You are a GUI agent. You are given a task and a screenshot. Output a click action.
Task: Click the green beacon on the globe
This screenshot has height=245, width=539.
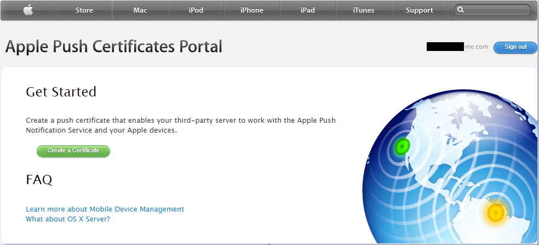coord(402,146)
